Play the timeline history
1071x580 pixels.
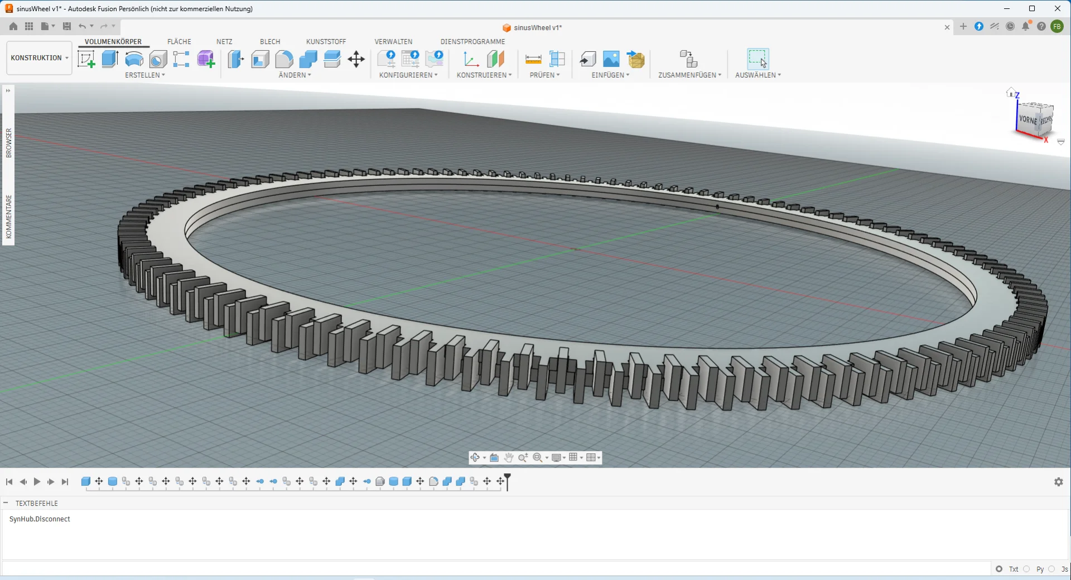tap(37, 482)
